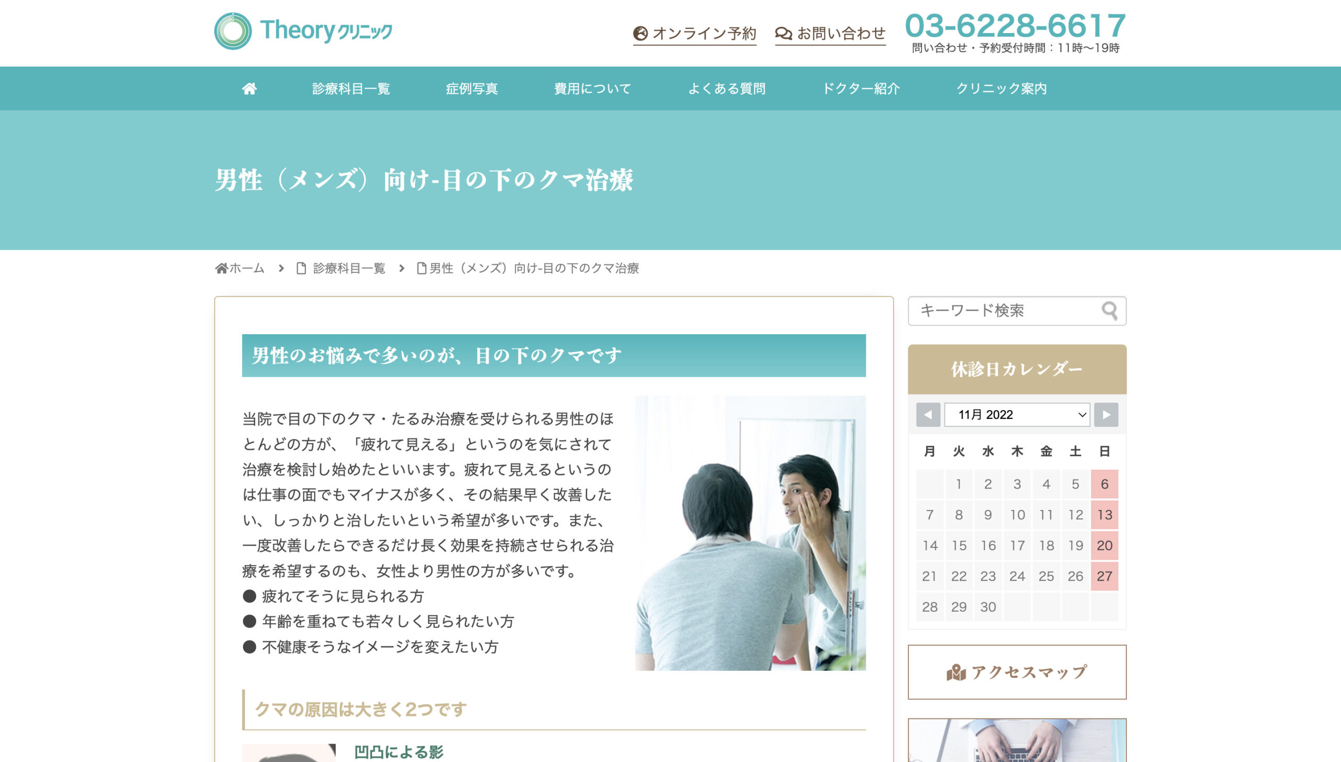Go to next month in calendar
The width and height of the screenshot is (1341, 762).
(x=1106, y=415)
